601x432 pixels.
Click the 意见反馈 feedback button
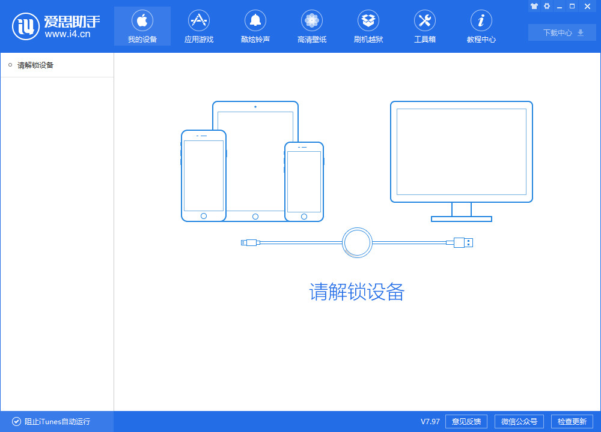(466, 421)
